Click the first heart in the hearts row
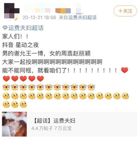The image size is (140, 141). [x=6, y=79]
